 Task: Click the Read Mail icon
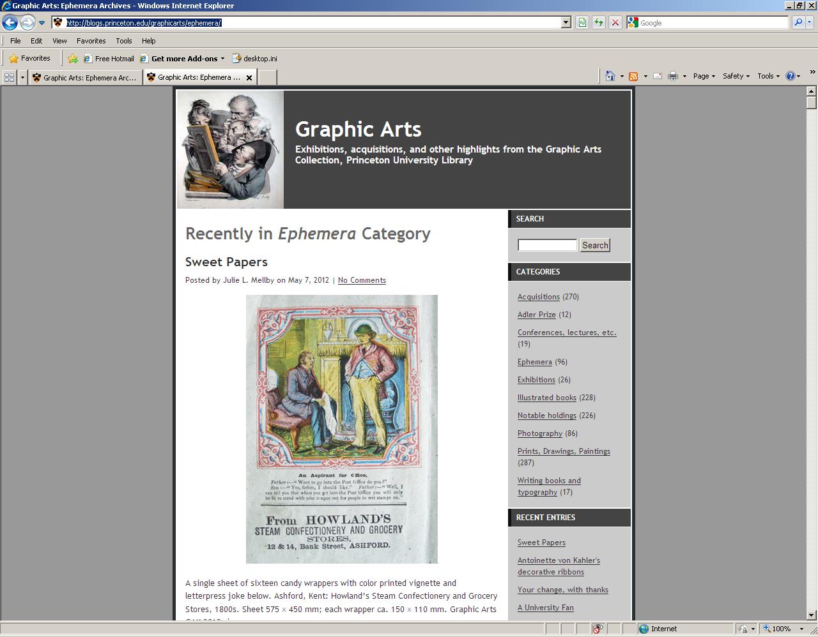657,76
